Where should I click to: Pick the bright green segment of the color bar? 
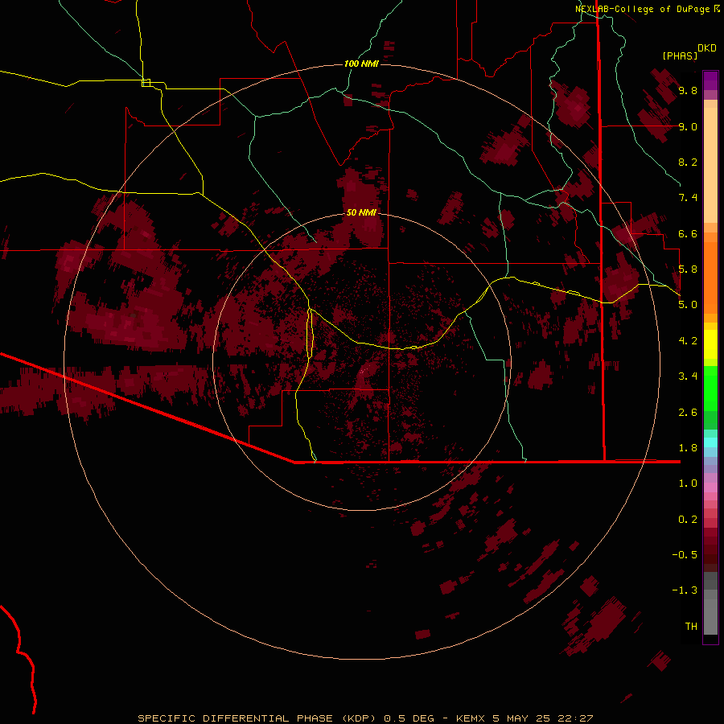710,388
